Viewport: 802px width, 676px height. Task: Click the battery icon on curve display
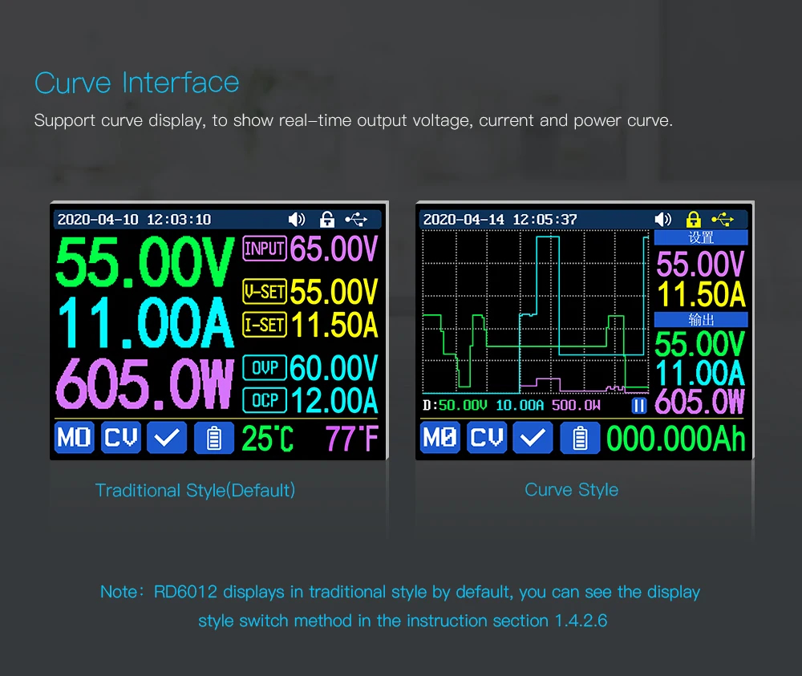tap(580, 438)
